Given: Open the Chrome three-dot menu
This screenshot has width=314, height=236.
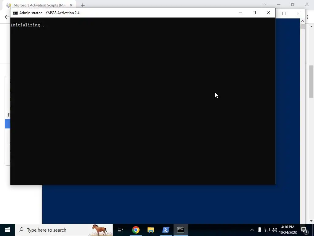Looking at the screenshot, I should [307, 17].
